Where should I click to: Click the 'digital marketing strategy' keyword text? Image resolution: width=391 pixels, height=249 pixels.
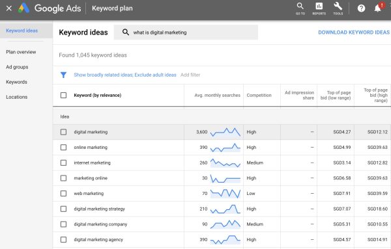pos(99,209)
